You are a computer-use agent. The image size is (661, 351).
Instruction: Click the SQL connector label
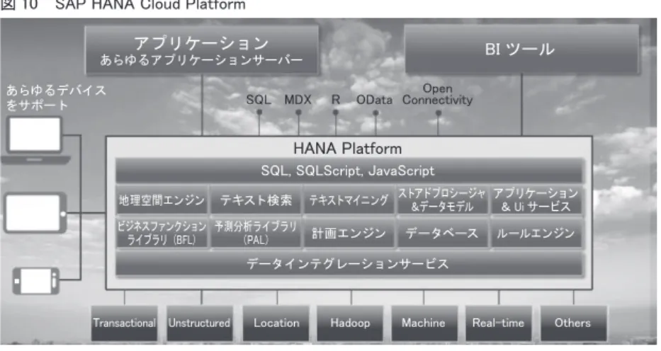(x=259, y=100)
